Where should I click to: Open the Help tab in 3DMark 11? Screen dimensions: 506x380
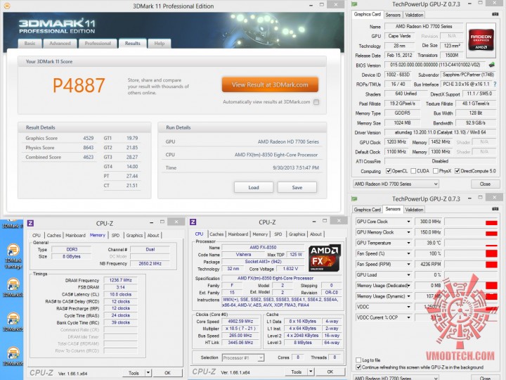coord(159,44)
